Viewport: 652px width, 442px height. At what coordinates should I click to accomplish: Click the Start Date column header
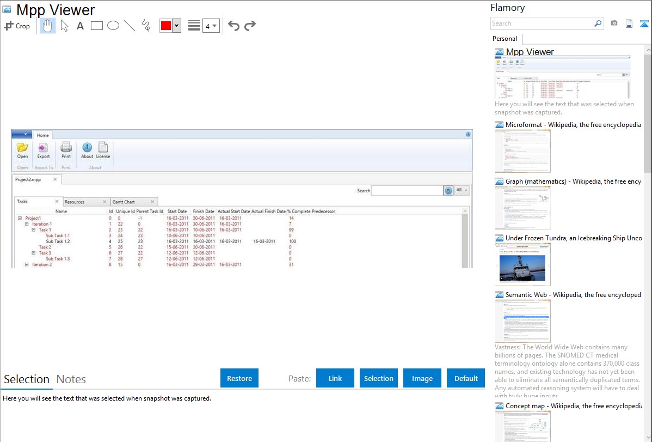(x=177, y=211)
